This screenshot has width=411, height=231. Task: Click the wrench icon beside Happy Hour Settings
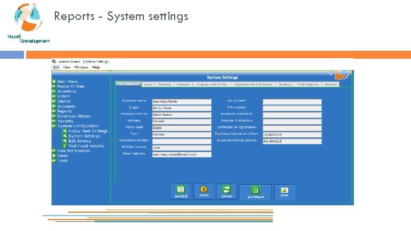pyautogui.click(x=65, y=131)
